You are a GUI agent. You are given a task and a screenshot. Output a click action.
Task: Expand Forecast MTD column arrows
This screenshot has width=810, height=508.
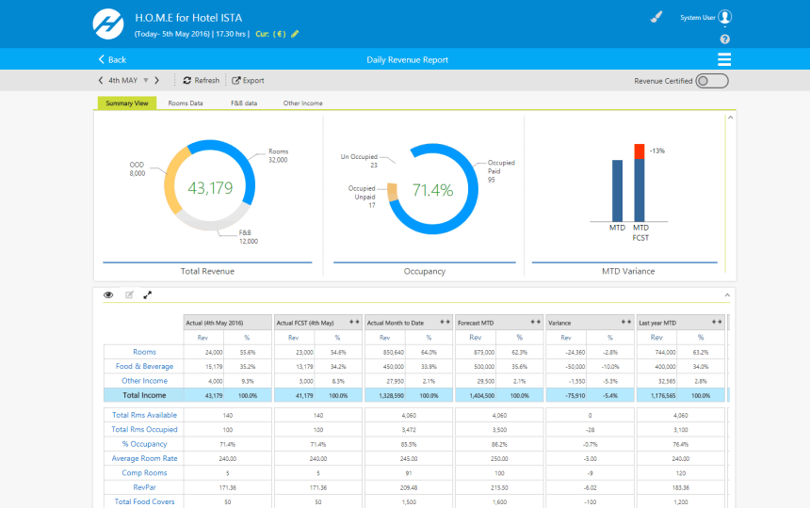point(536,323)
